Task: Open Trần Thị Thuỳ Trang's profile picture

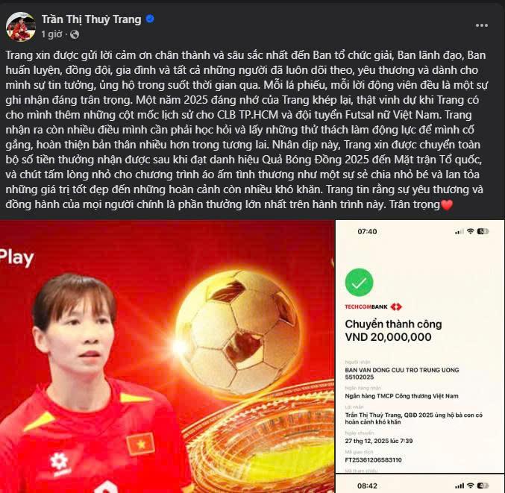Action: click(21, 27)
